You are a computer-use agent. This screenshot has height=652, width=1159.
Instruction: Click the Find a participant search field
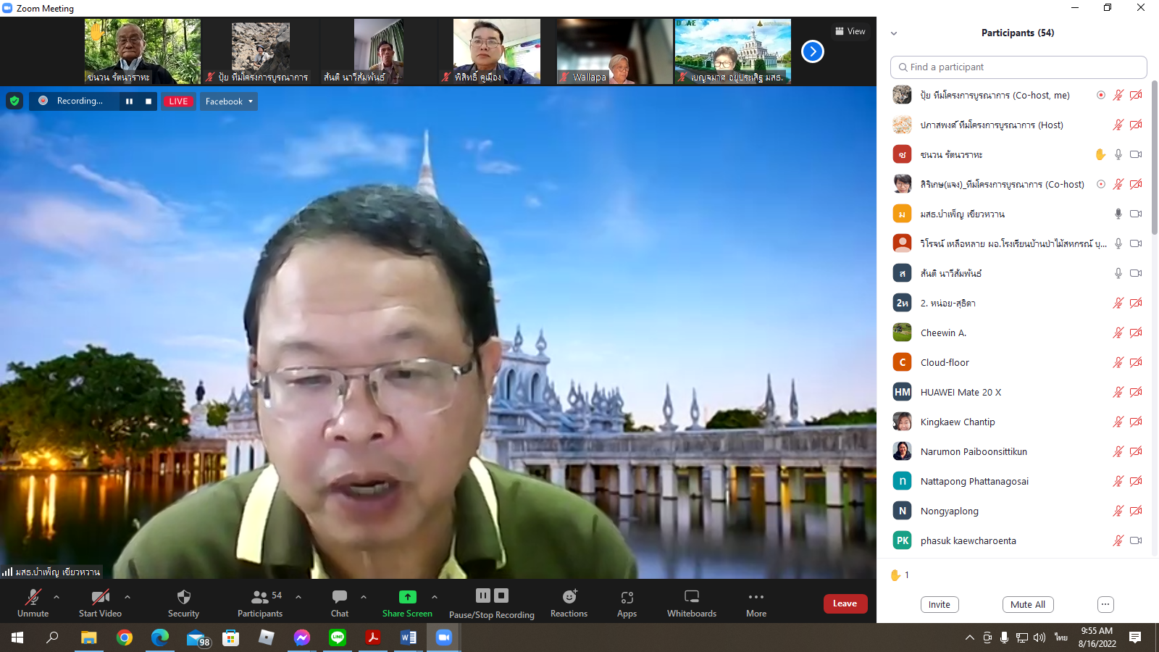click(x=1018, y=67)
